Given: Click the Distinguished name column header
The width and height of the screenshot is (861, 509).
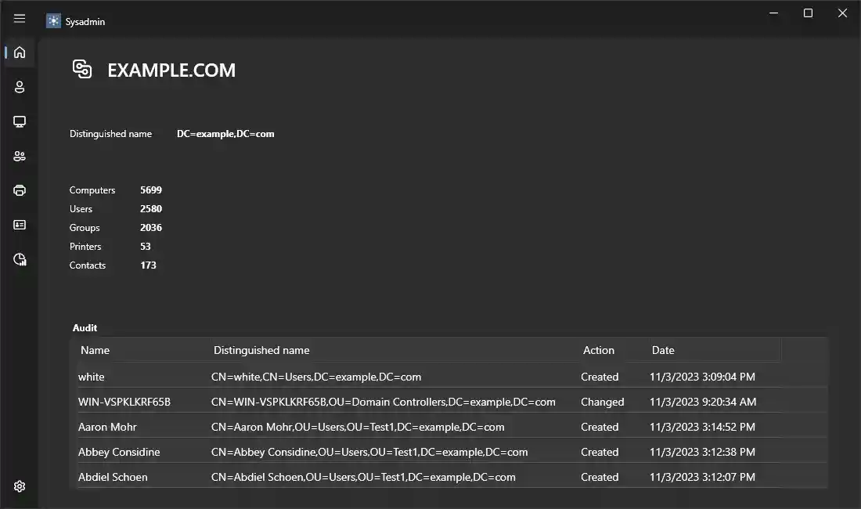Looking at the screenshot, I should point(261,350).
